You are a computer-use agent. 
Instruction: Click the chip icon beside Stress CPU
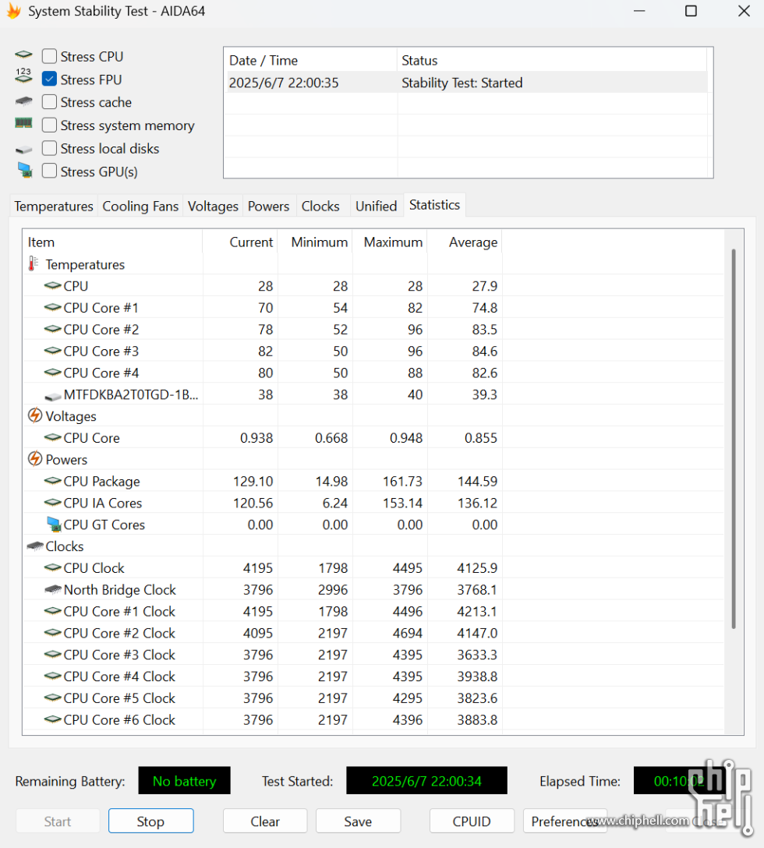23,55
